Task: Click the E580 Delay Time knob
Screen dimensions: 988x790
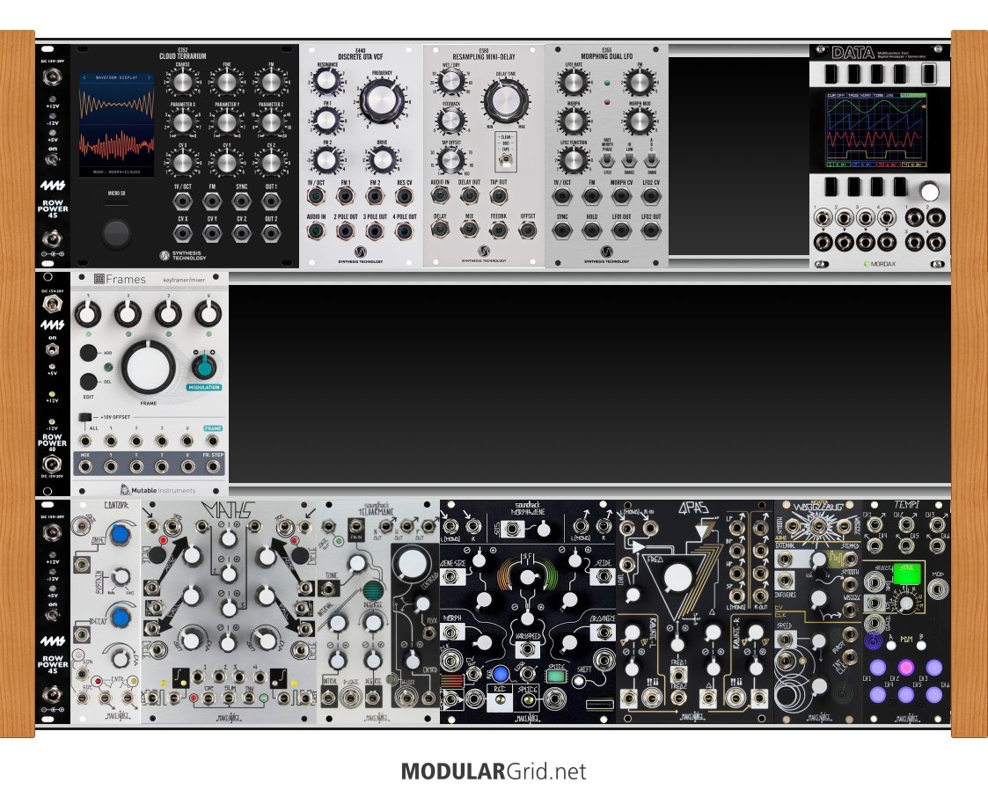Action: pos(505,100)
